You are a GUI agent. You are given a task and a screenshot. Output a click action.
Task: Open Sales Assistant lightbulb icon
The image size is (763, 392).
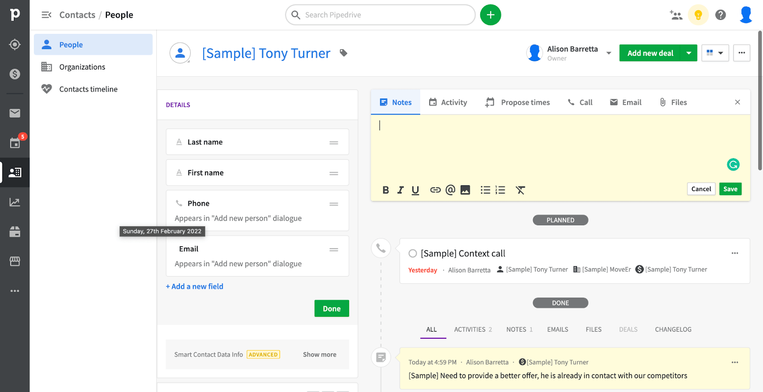pyautogui.click(x=698, y=15)
